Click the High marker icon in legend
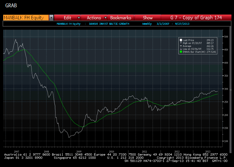 tap(181, 43)
